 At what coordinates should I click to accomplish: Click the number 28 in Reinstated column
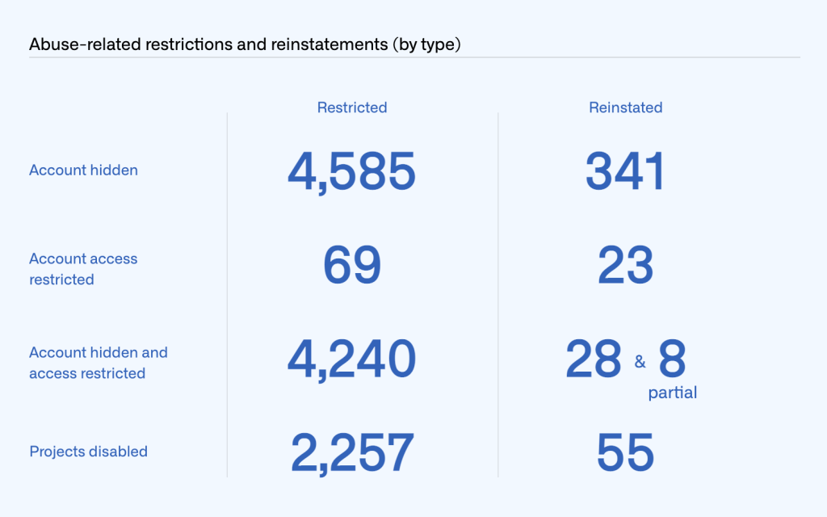point(594,359)
